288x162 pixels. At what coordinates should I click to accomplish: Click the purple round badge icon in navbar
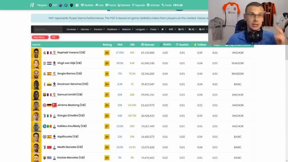click(60, 5)
